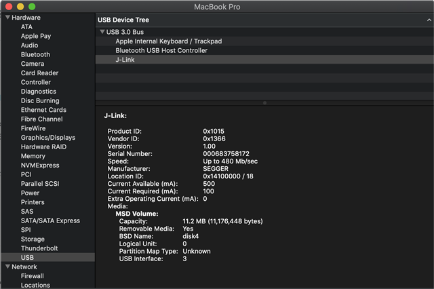Click the Network section label
The height and width of the screenshot is (289, 434).
click(x=24, y=267)
